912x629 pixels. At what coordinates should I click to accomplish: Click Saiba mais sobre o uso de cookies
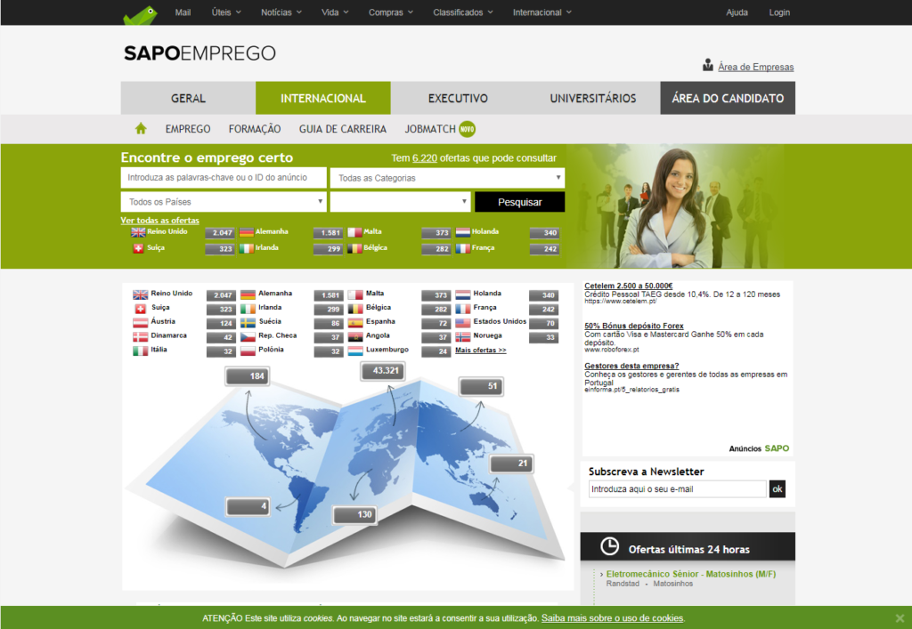pyautogui.click(x=613, y=618)
